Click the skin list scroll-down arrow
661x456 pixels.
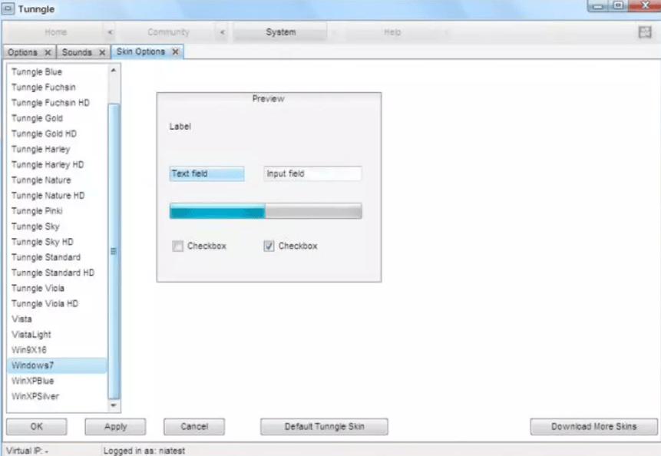(x=114, y=405)
